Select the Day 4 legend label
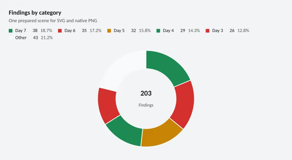Viewport: 292px width, 160px height. [x=168, y=31]
